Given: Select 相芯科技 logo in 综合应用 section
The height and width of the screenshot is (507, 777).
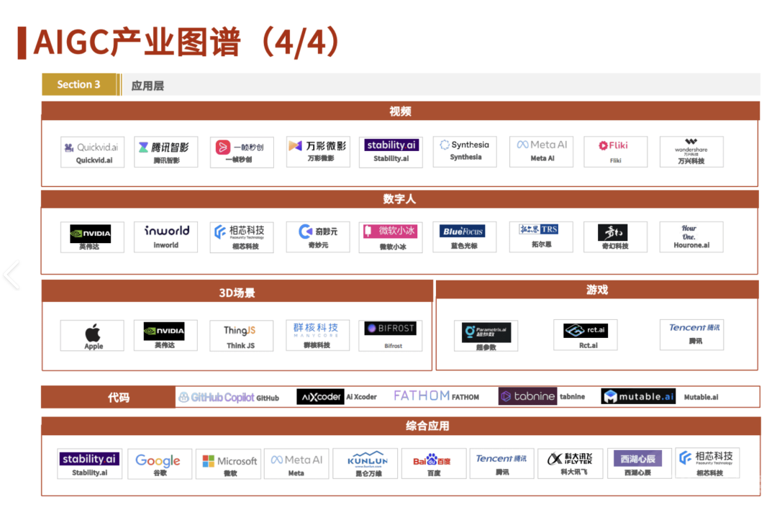Looking at the screenshot, I should (708, 463).
